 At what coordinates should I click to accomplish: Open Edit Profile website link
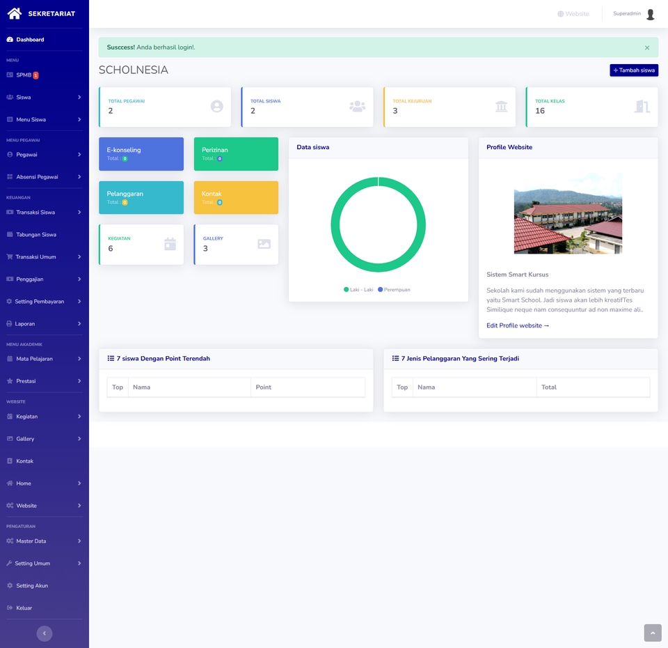518,325
